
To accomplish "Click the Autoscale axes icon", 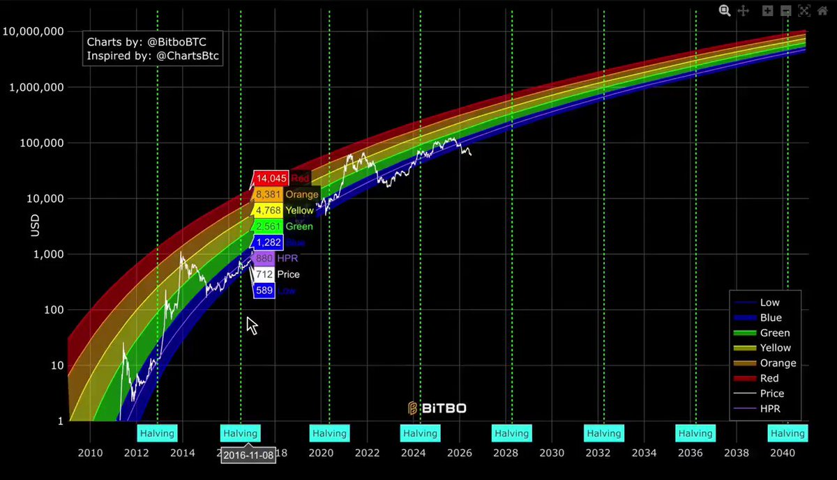I will click(805, 10).
